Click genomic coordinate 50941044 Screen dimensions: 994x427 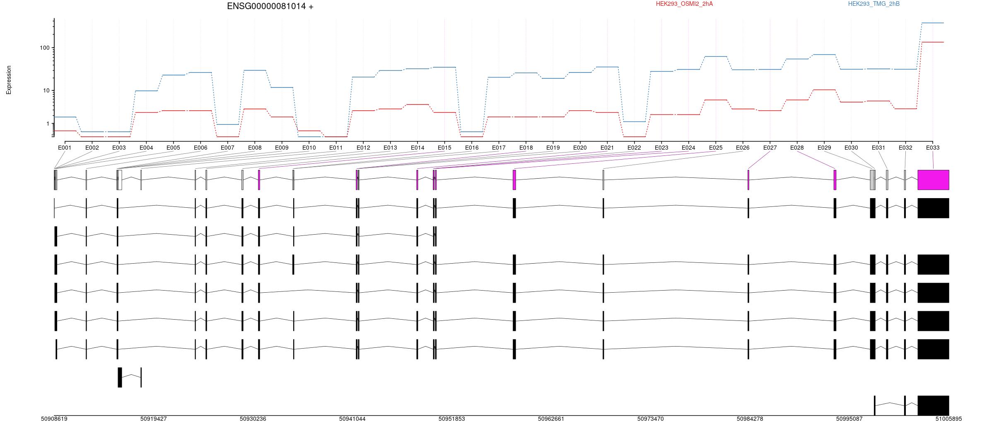tap(352, 419)
